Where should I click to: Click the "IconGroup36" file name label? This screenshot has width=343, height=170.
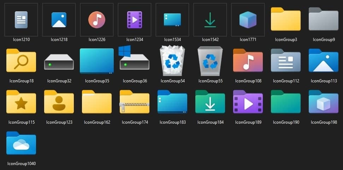(x=135, y=81)
